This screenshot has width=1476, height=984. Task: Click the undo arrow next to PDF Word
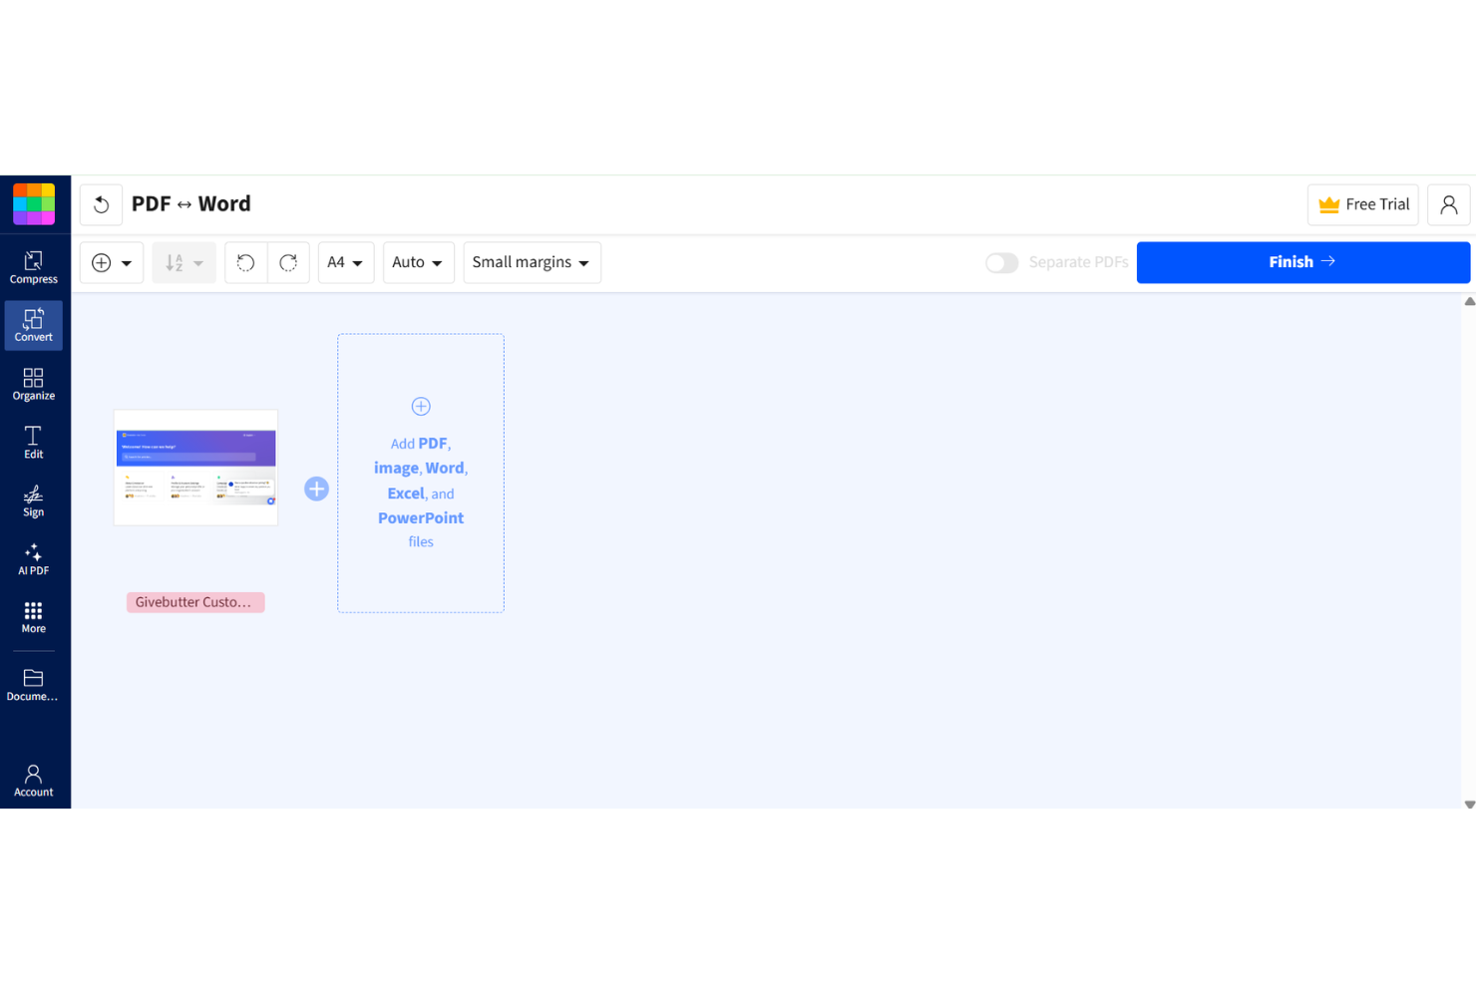tap(101, 203)
